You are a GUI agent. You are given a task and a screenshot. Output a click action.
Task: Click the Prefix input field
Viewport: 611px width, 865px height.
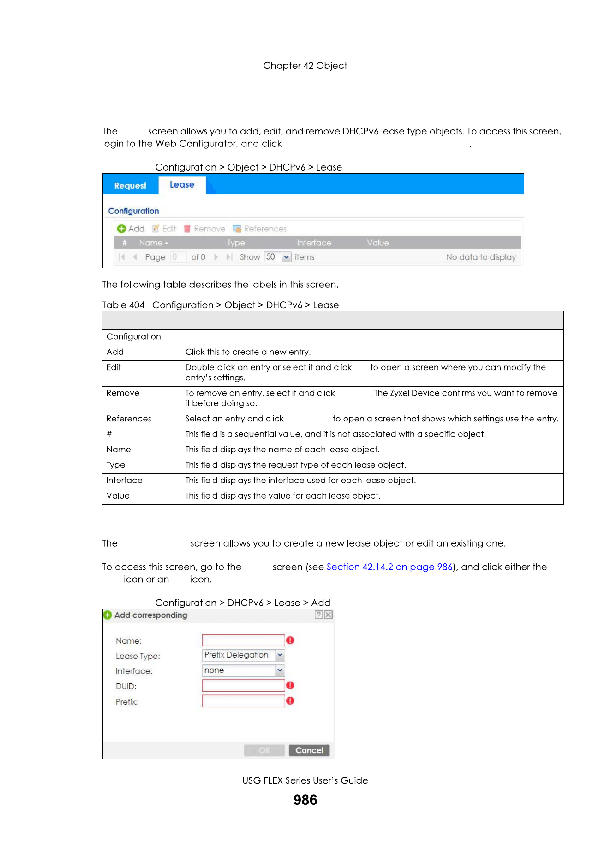tap(243, 701)
